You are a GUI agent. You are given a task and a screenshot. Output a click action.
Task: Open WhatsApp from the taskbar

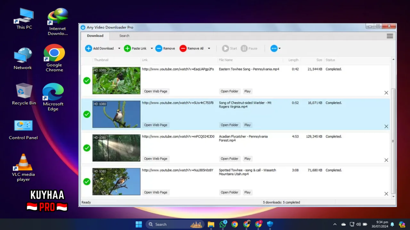coord(223,224)
